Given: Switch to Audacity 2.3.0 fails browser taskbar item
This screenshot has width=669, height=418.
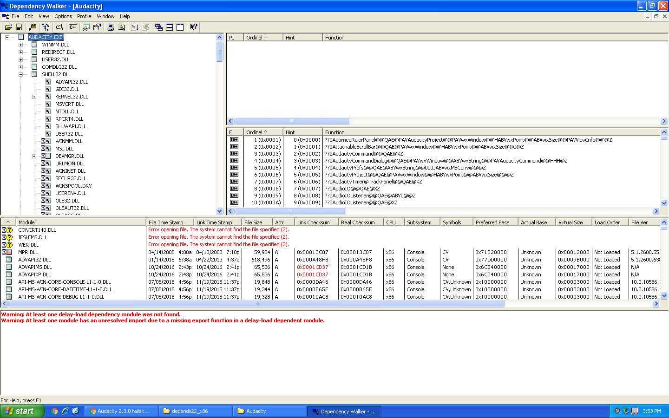Looking at the screenshot, I should tap(121, 411).
